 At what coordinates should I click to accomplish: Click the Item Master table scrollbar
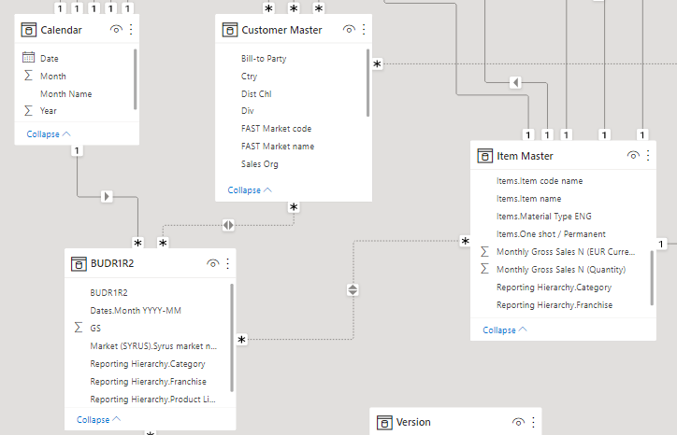click(652, 277)
